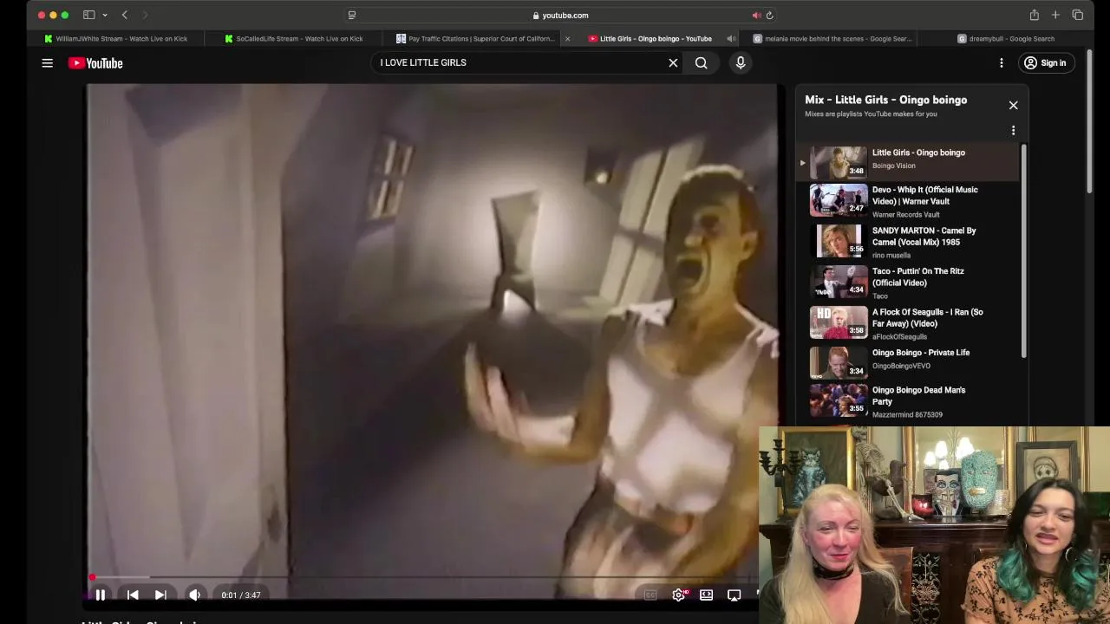The width and height of the screenshot is (1110, 624).
Task: Mute the video volume
Action: (x=194, y=595)
